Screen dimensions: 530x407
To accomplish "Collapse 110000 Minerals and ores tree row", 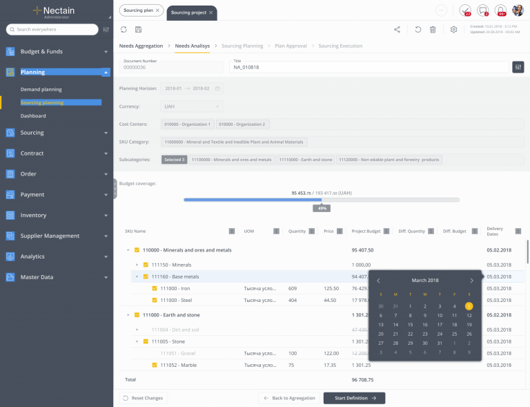I will coord(128,250).
